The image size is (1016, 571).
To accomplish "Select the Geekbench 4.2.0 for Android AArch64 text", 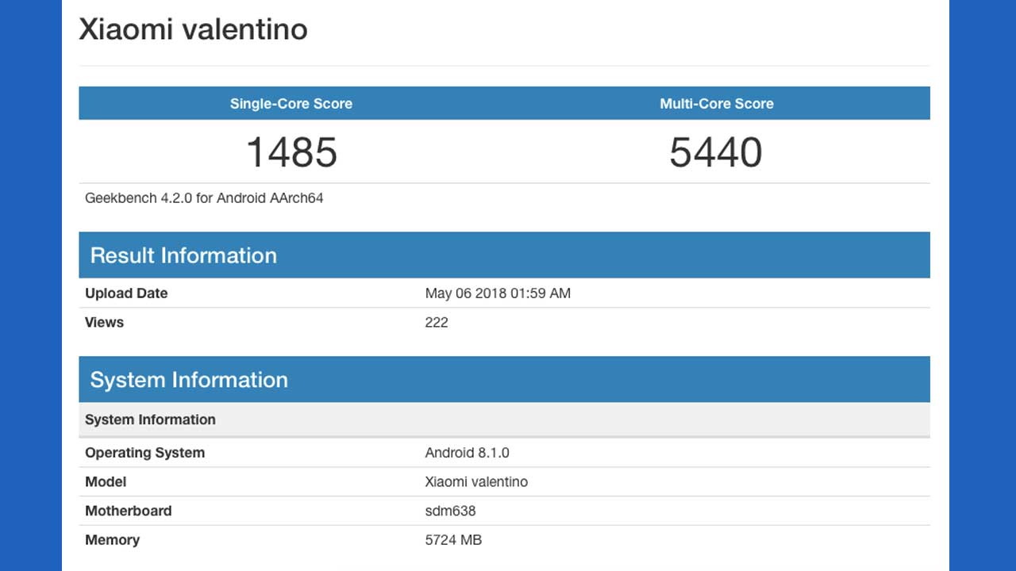I will (x=204, y=198).
